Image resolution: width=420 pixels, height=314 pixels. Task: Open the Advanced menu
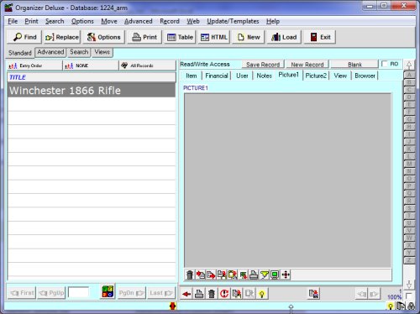(139, 21)
